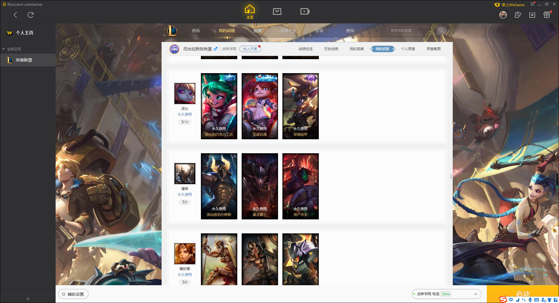Click the 潘森 champion portrait

185,173
